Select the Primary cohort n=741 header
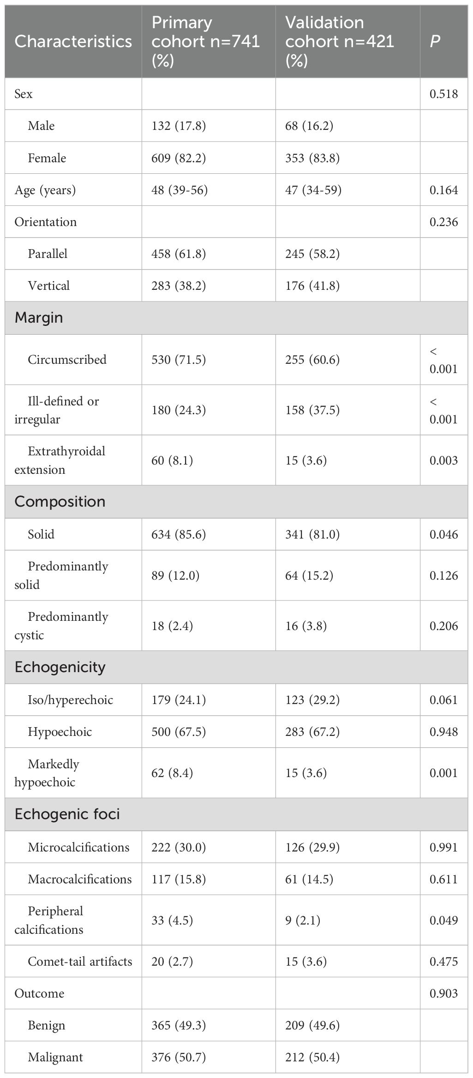The height and width of the screenshot is (1078, 473). coord(205,42)
